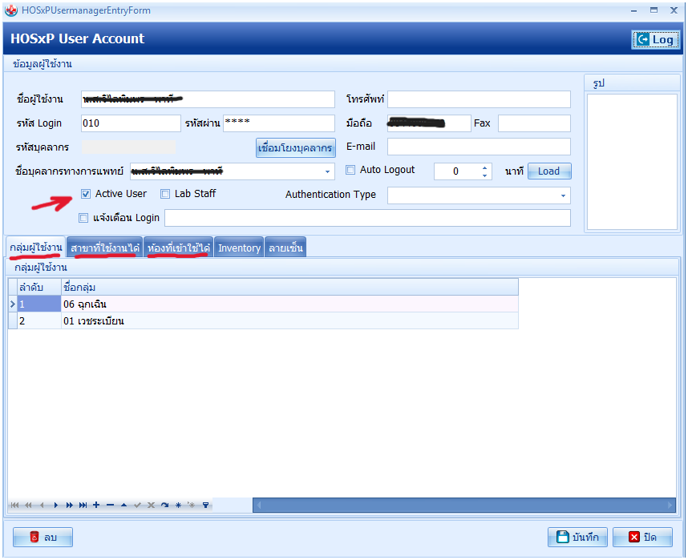
Task: Delete group row with minus icon
Action: (110, 506)
